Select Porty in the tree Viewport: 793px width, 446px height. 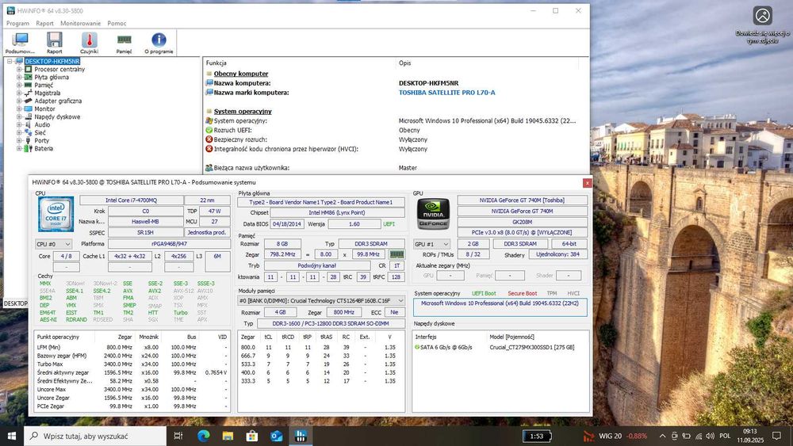coord(41,140)
